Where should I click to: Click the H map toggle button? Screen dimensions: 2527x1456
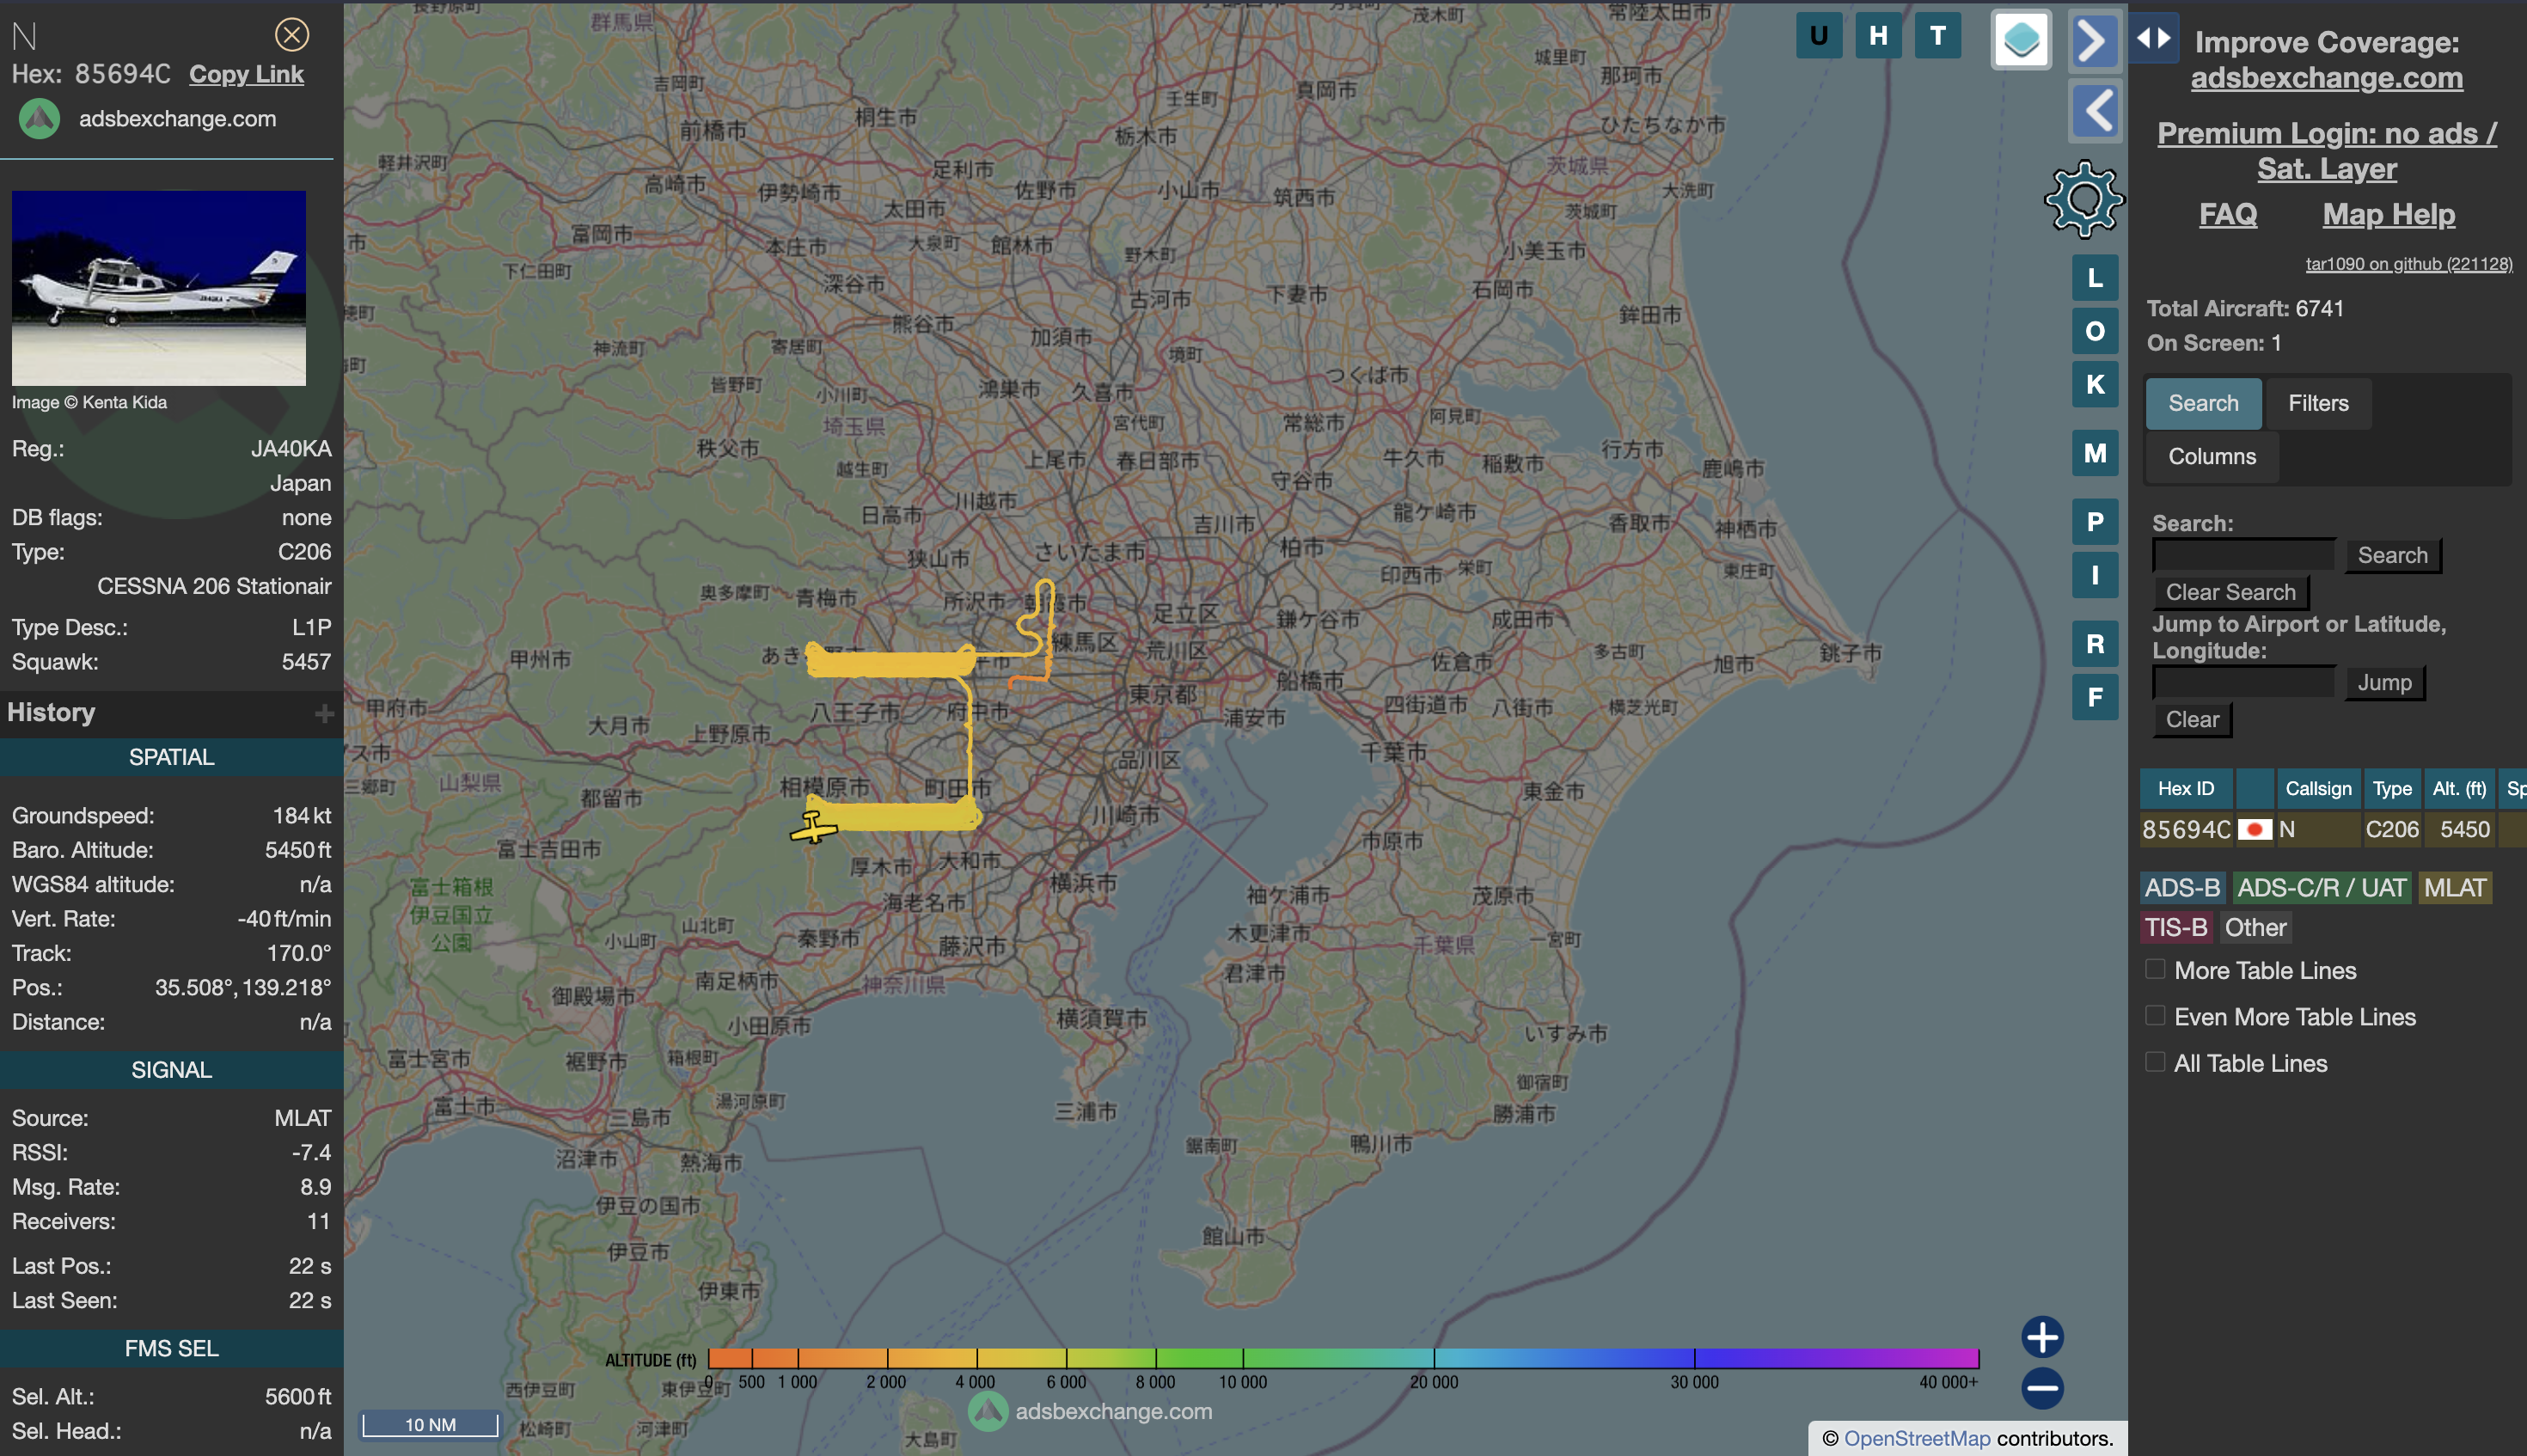click(x=1878, y=36)
